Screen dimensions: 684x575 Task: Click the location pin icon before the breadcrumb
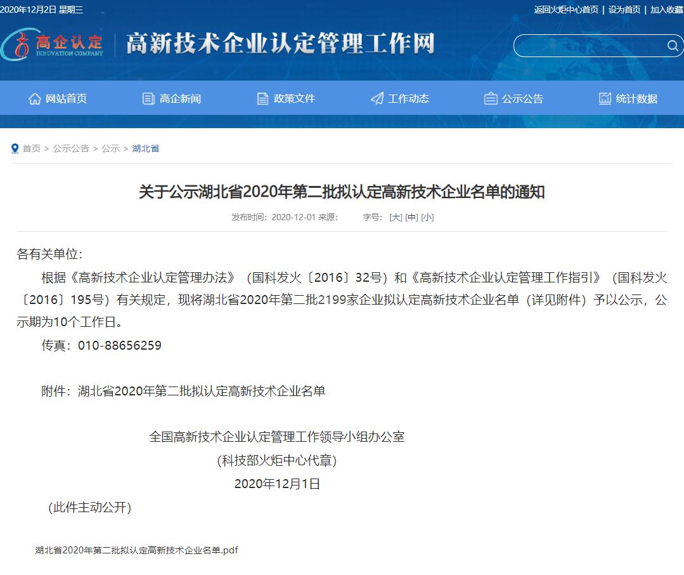click(15, 149)
